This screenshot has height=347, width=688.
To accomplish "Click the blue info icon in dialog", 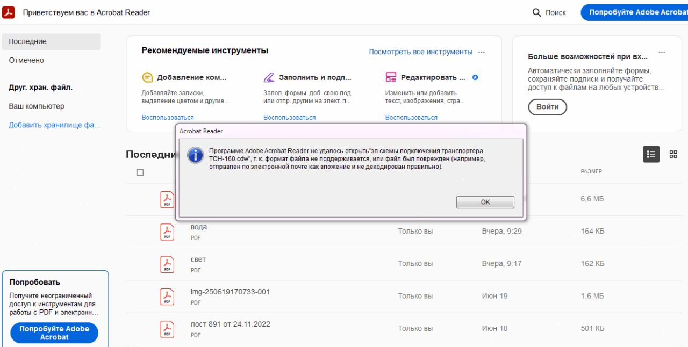I will pyautogui.click(x=195, y=155).
